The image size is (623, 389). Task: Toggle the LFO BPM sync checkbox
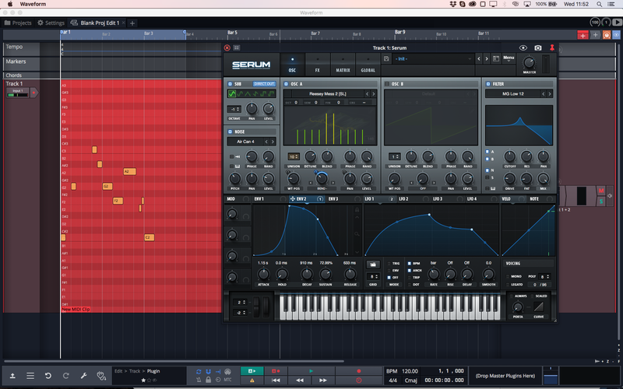410,263
